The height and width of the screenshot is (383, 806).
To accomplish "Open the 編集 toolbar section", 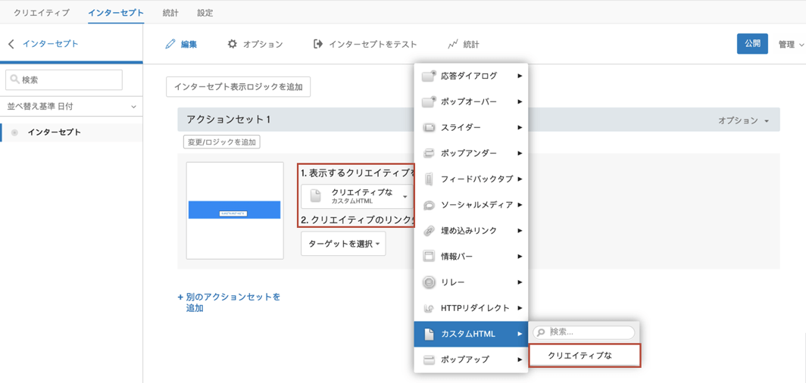I will pos(181,45).
